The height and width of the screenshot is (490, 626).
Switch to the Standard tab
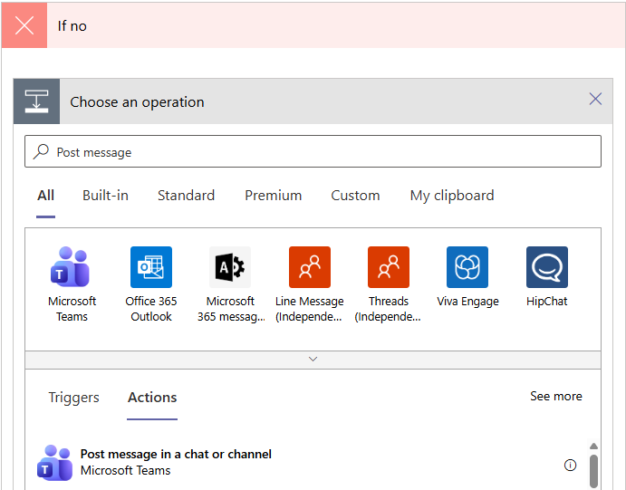click(186, 196)
